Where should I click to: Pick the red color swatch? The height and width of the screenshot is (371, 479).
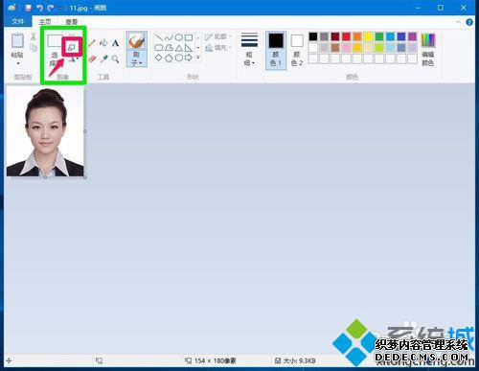point(347,36)
